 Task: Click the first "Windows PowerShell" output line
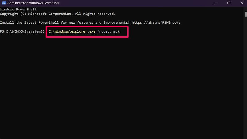click(18, 10)
